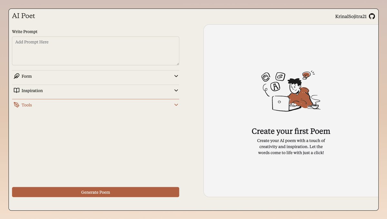Focus the Add Prompt Here text area

95,51
